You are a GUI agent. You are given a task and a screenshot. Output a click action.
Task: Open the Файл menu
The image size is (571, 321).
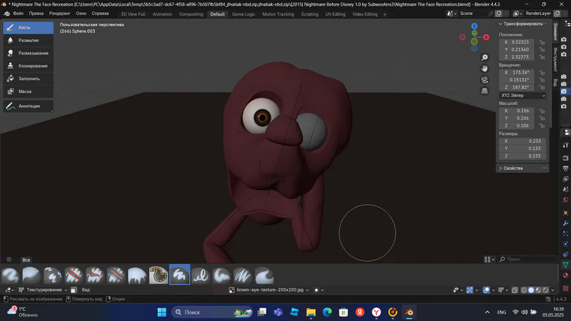(18, 13)
